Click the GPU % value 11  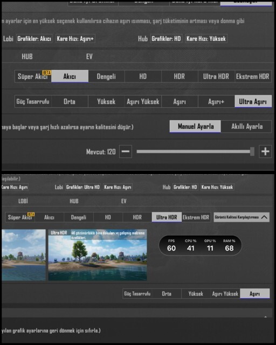[x=210, y=248]
